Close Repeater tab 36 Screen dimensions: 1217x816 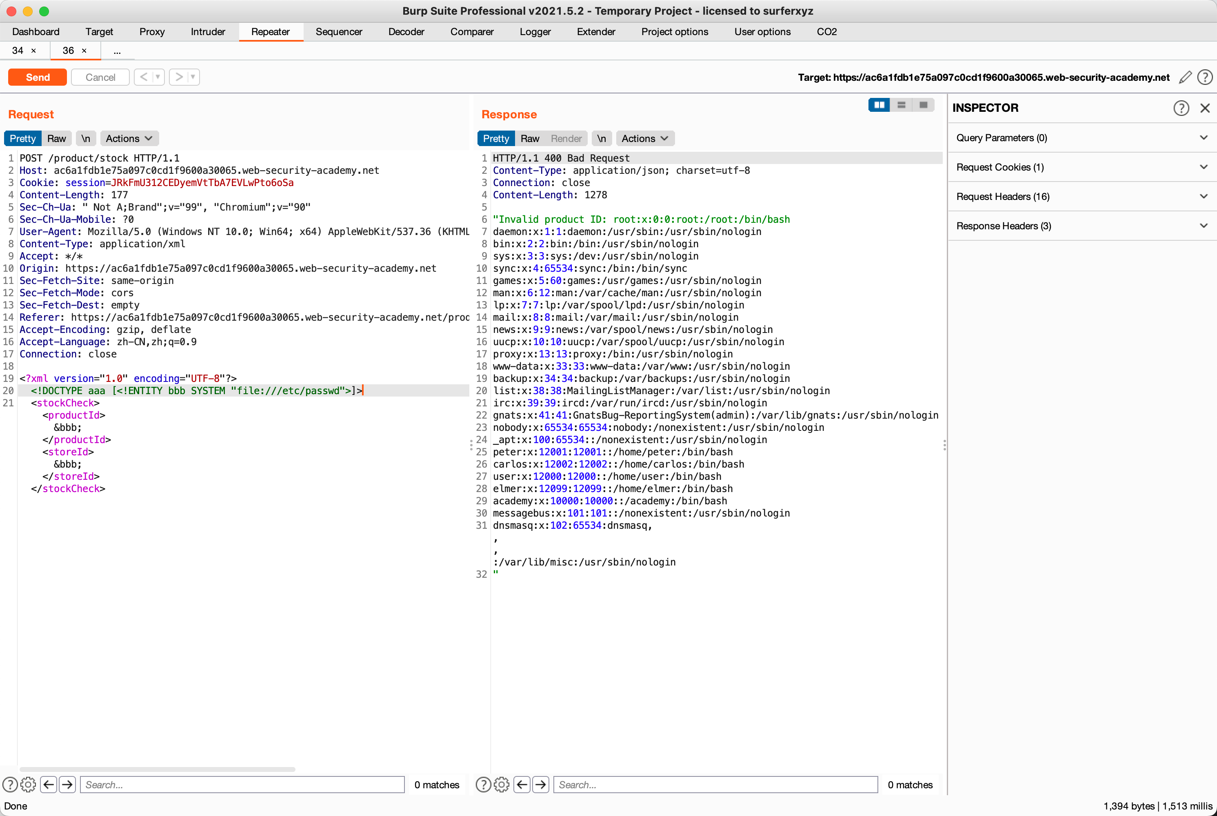(x=84, y=51)
